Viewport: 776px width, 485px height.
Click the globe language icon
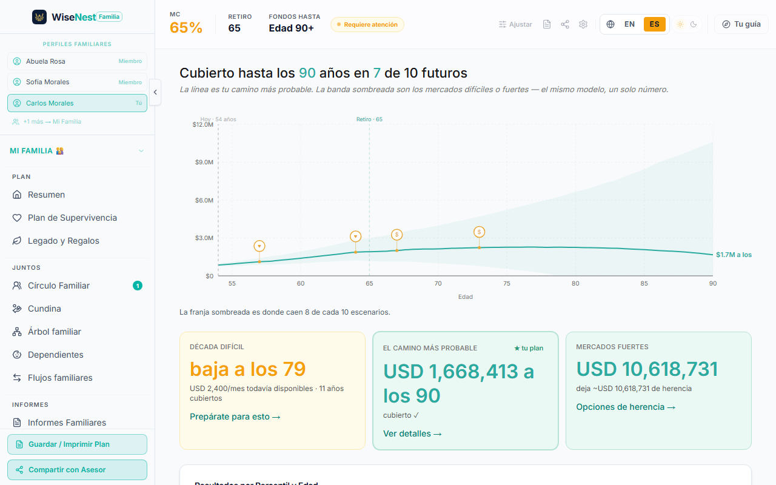pos(610,24)
